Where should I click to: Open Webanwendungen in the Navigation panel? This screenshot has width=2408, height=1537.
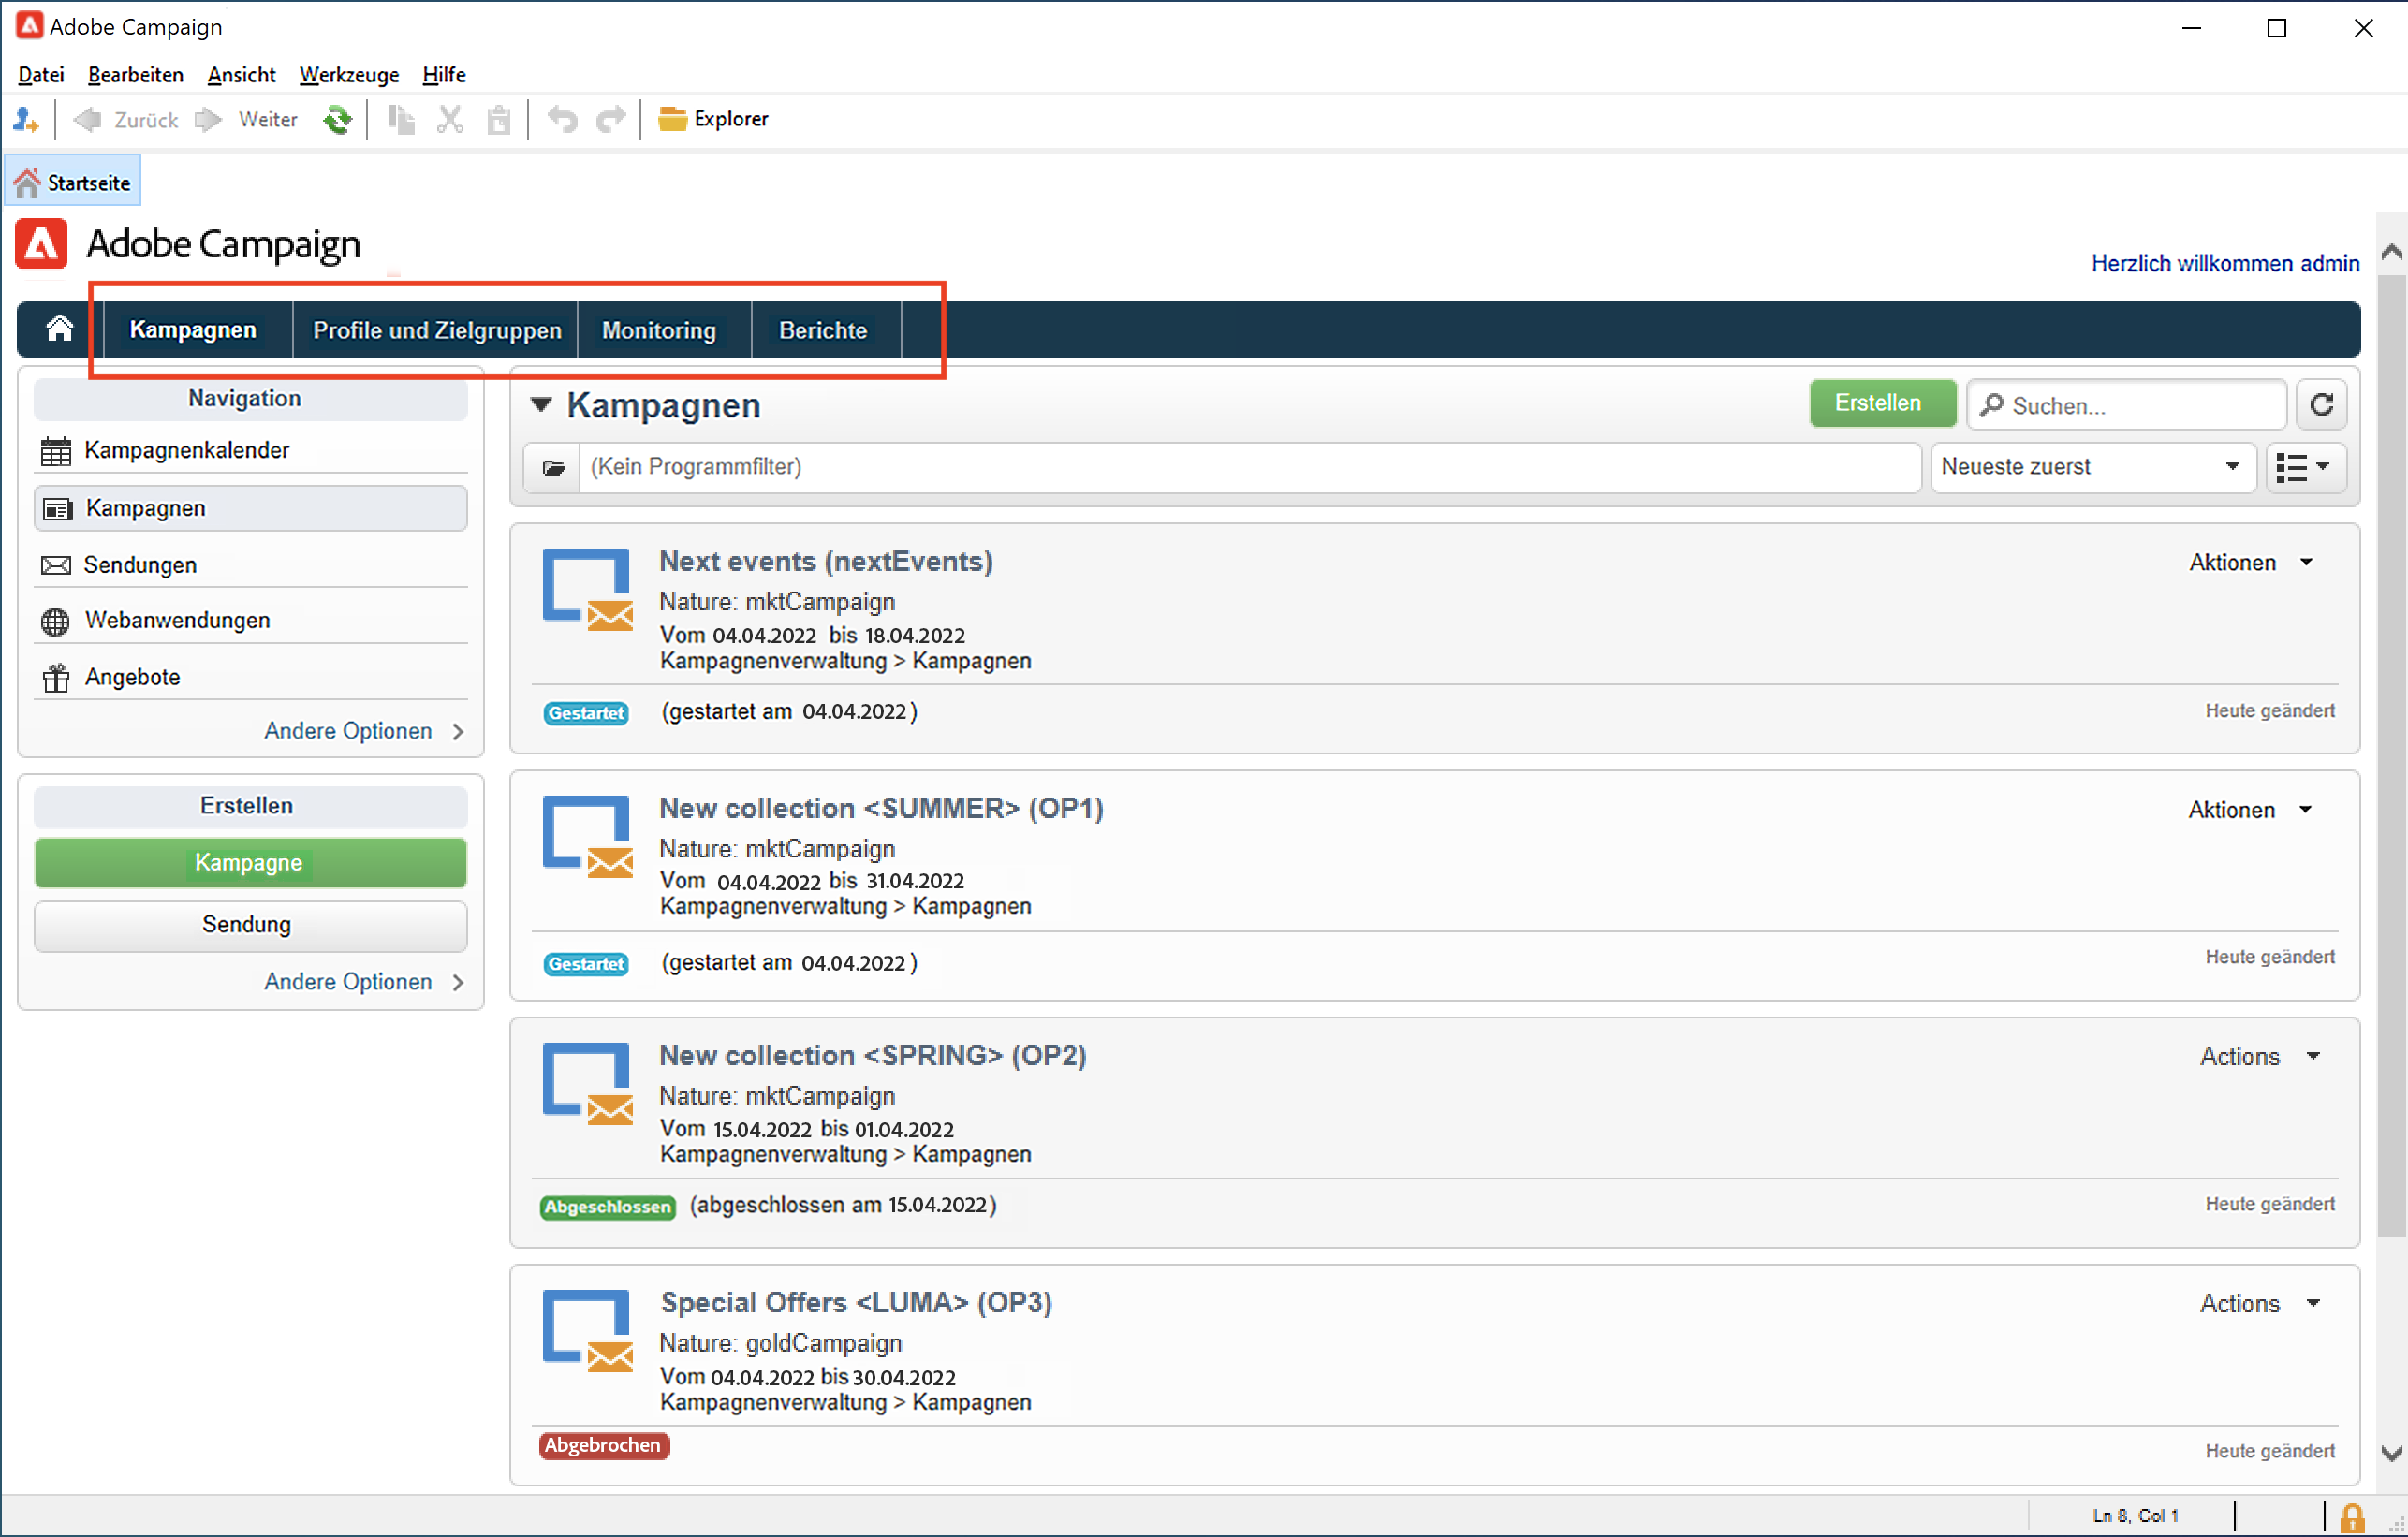pyautogui.click(x=177, y=620)
